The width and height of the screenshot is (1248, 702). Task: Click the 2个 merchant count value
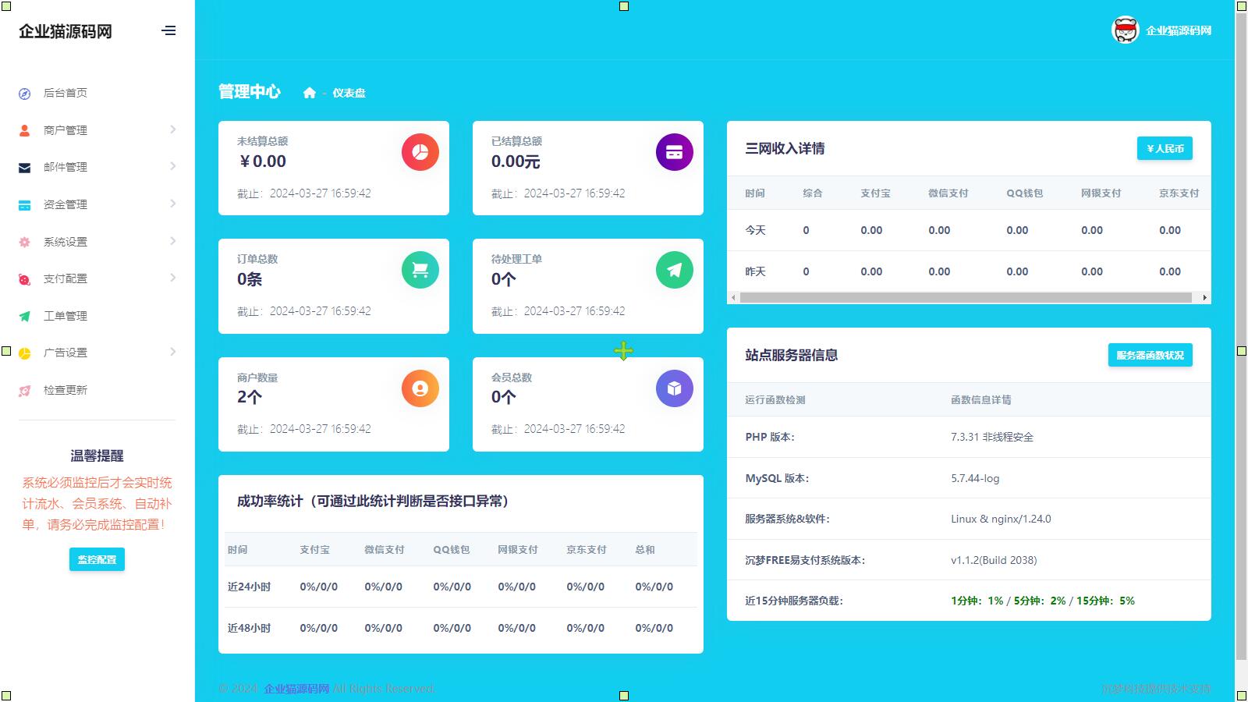click(250, 397)
